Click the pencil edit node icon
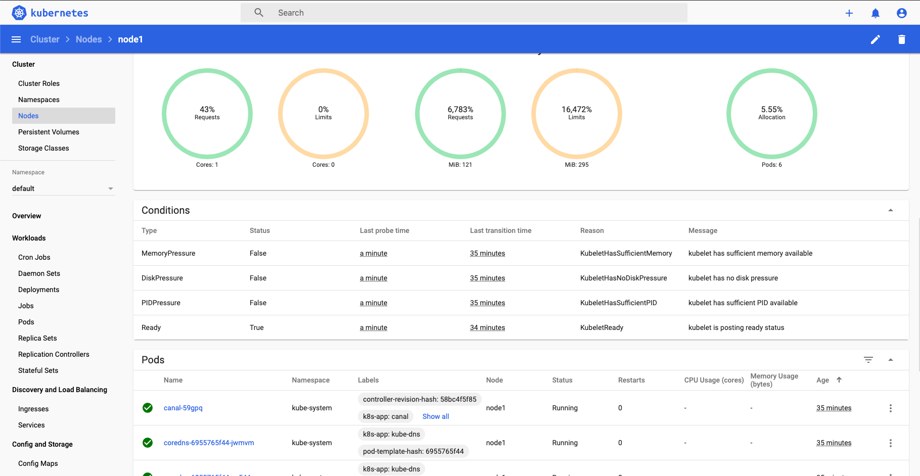Viewport: 920px width, 476px height. [876, 39]
